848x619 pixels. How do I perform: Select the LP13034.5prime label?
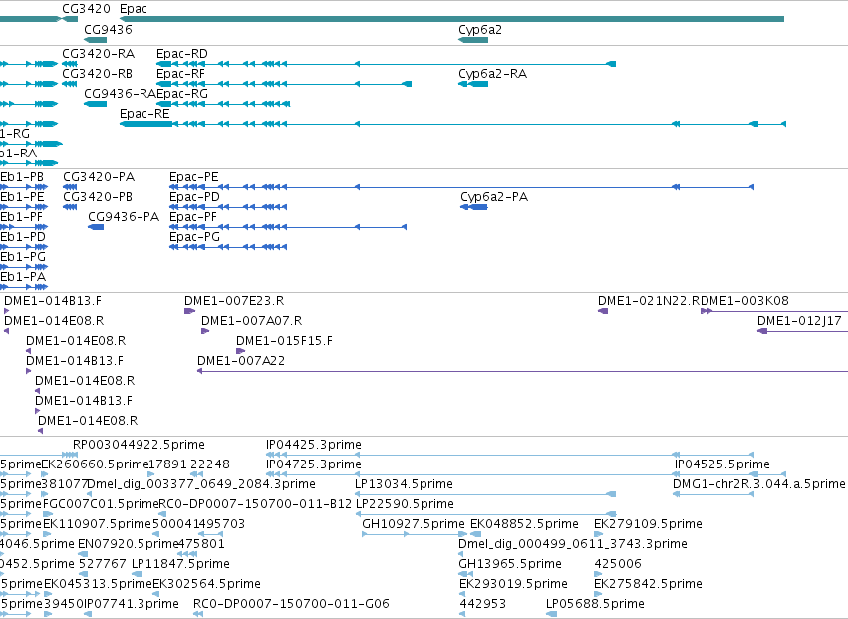point(404,484)
